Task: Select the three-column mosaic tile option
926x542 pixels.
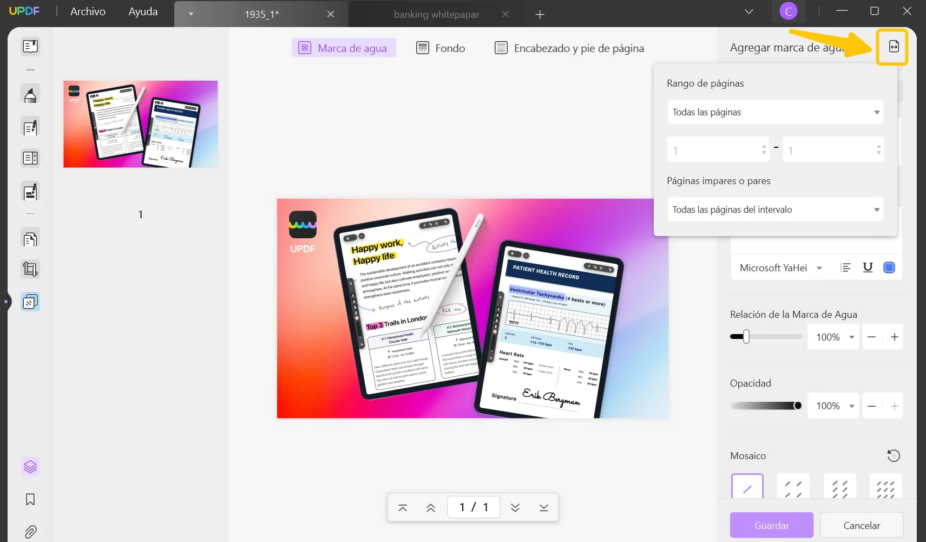Action: coord(840,487)
